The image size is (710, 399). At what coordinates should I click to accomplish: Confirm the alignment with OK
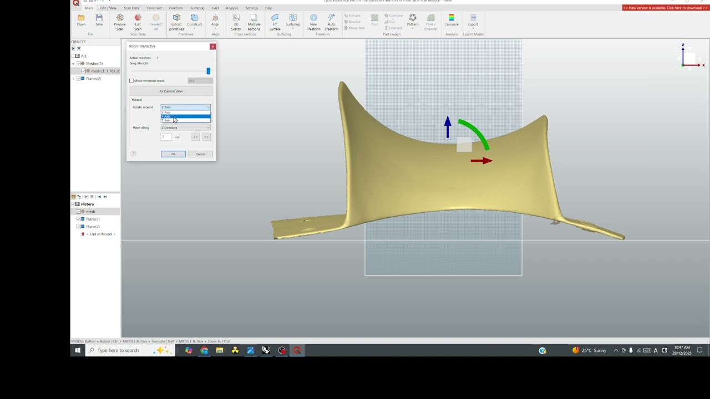[173, 154]
